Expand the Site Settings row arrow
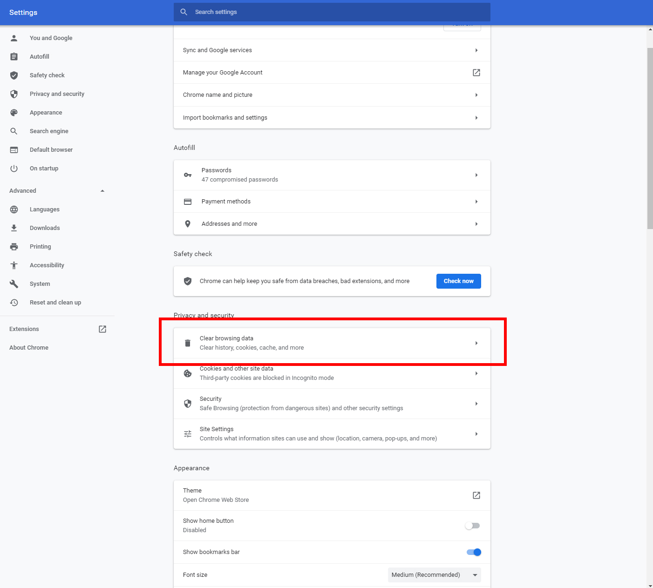Viewport: 653px width, 588px height. (x=476, y=434)
